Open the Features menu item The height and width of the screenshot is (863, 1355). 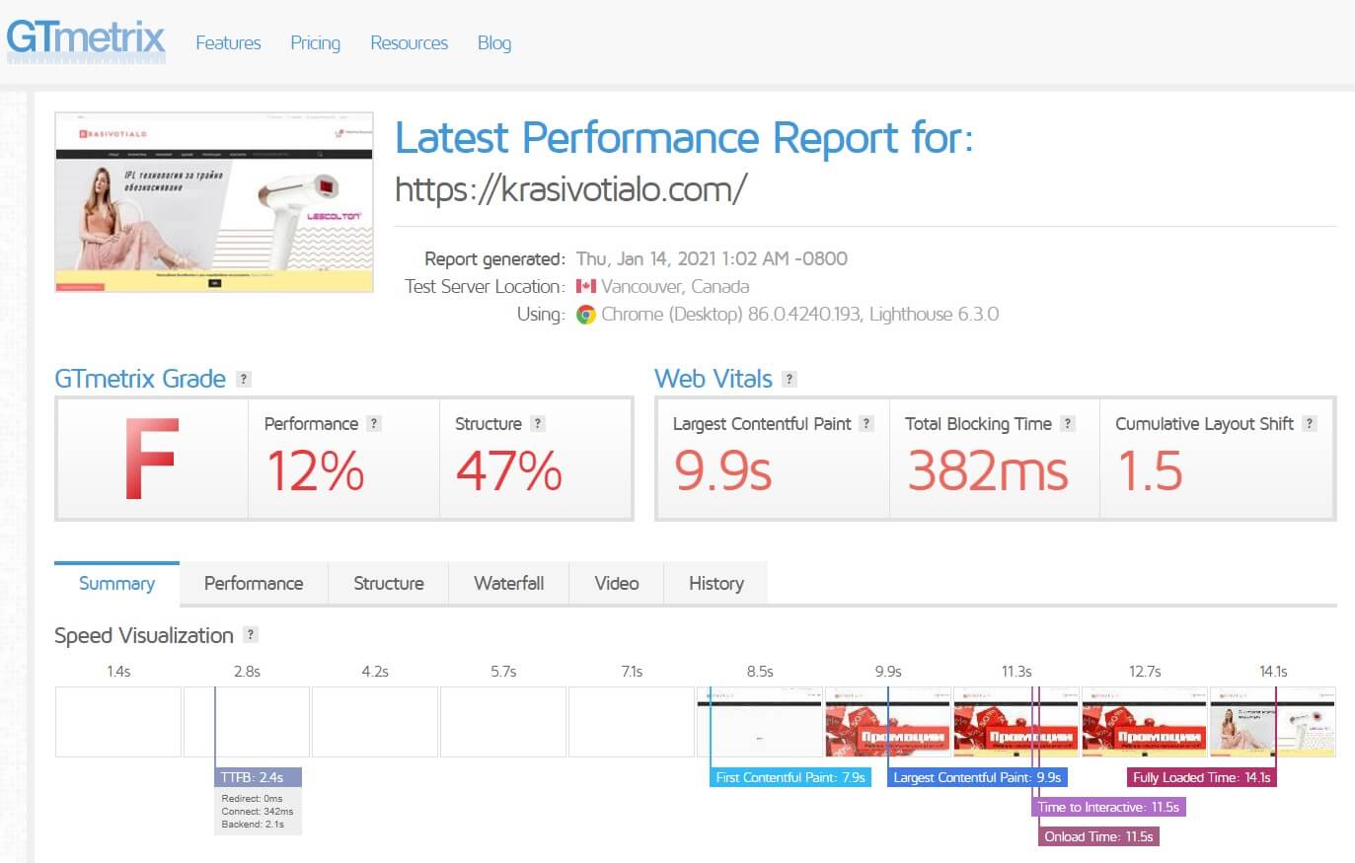pyautogui.click(x=228, y=42)
